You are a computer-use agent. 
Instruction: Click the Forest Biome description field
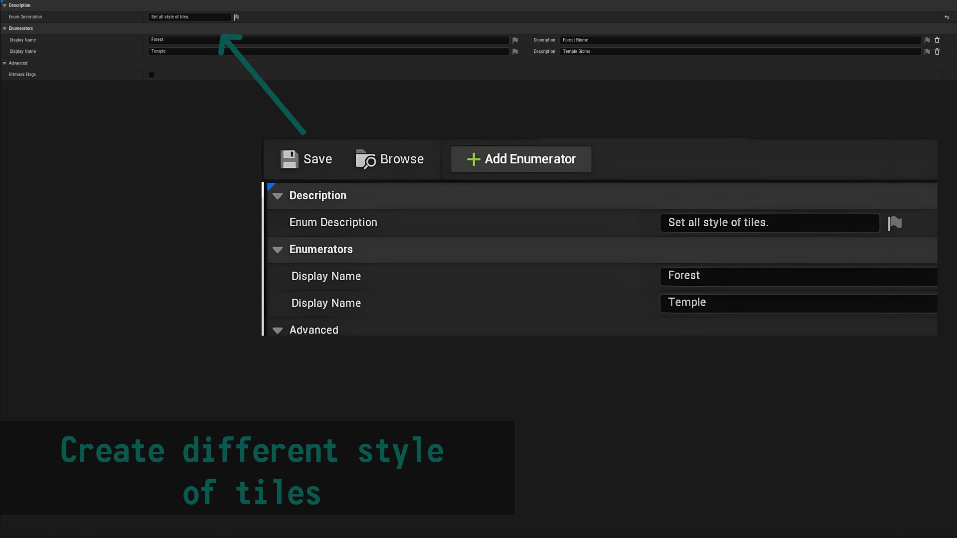[740, 40]
